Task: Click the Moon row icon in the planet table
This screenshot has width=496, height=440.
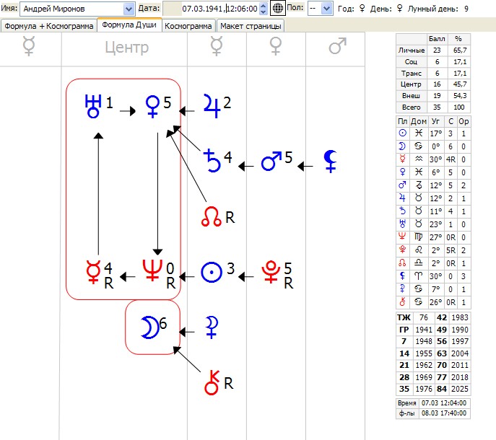Action: point(402,146)
